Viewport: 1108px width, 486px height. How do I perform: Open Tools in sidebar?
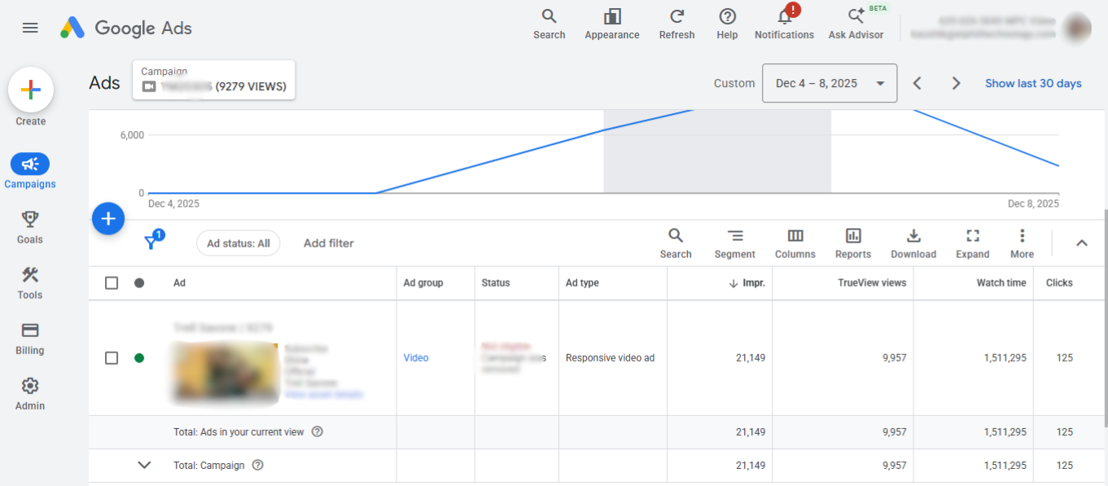tap(30, 282)
